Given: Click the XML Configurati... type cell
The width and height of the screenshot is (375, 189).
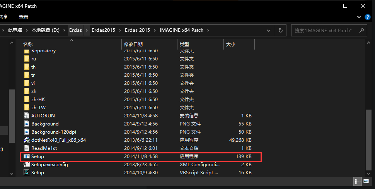Looking at the screenshot, I should click(x=199, y=165).
